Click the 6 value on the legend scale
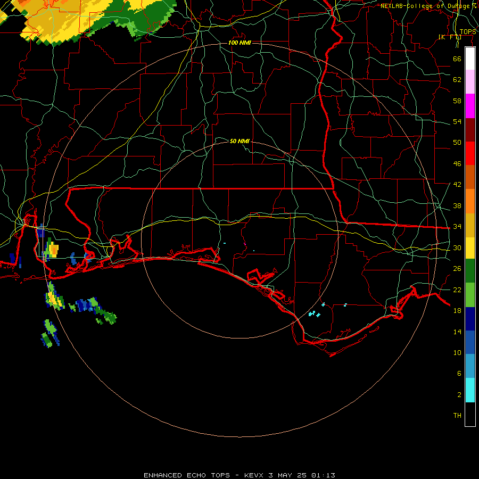 459,373
